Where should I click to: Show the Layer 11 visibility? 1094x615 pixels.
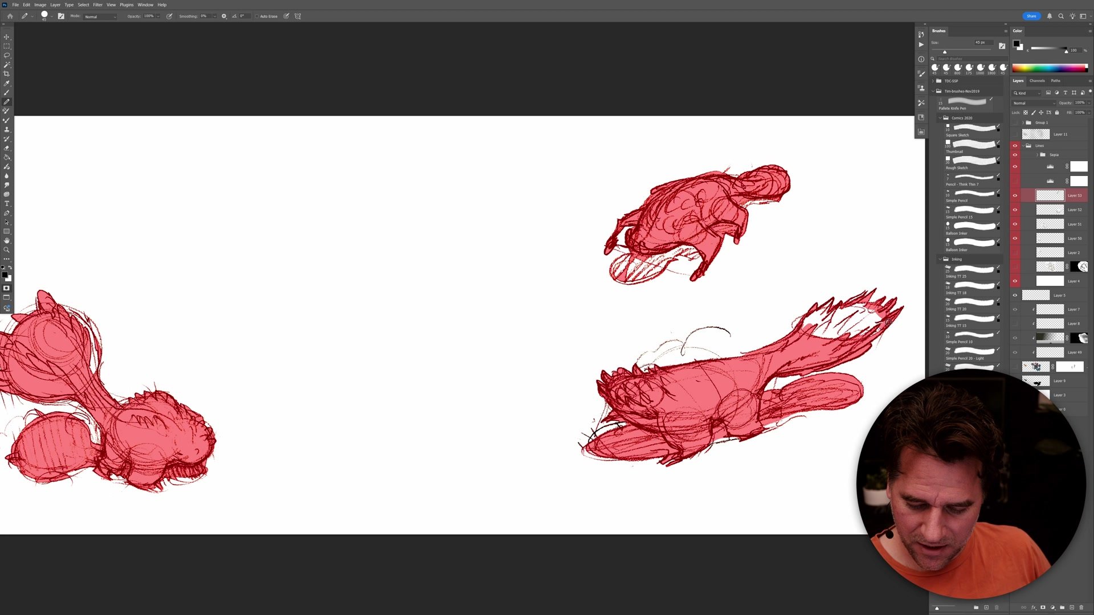1015,134
